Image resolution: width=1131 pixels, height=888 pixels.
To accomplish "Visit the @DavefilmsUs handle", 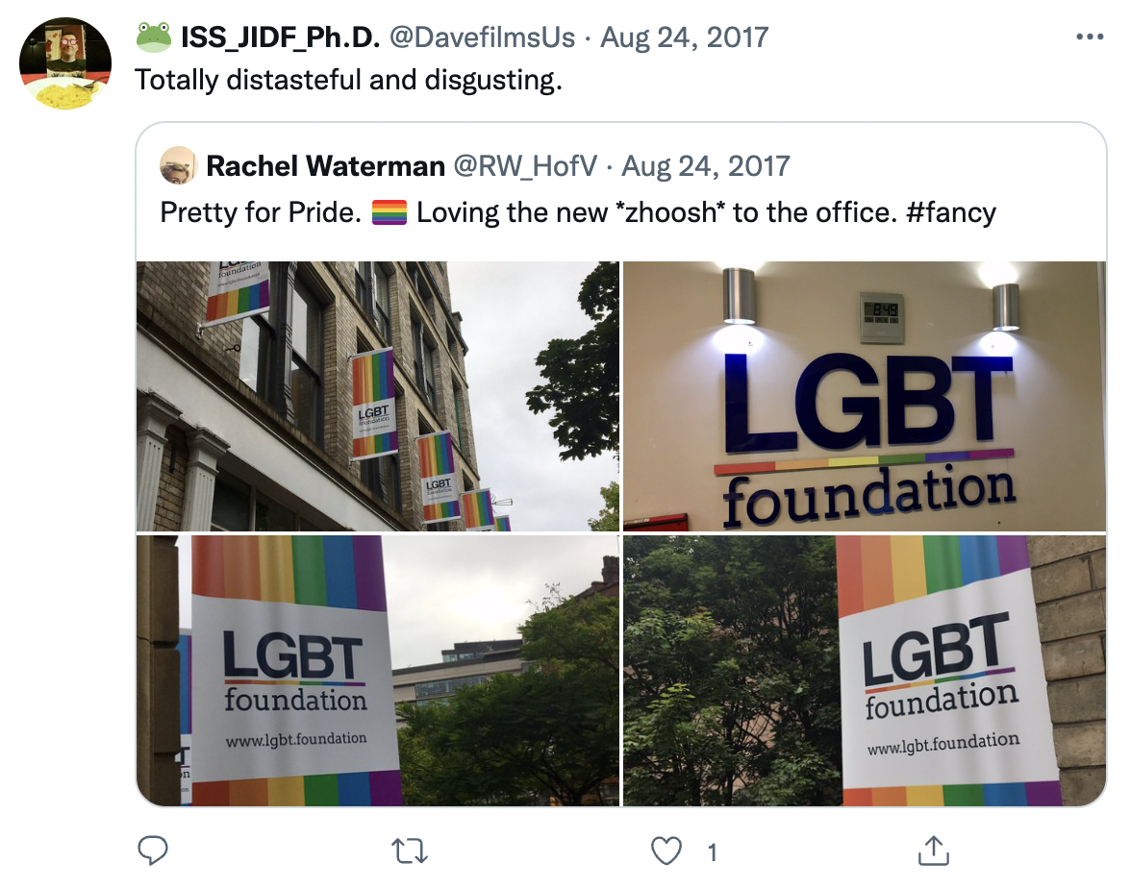I will 483,37.
